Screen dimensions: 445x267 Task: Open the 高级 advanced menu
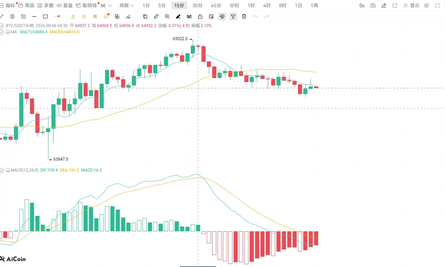26,5
